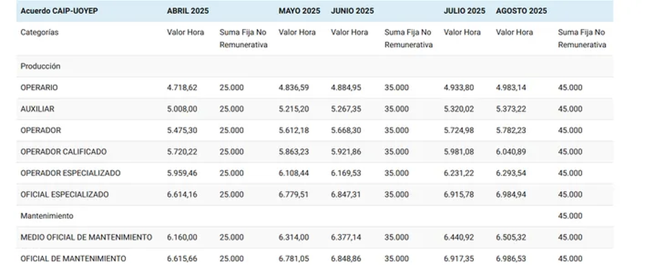The image size is (665, 265).
Task: Select the AUXILIAR category cell
Action: [x=37, y=109]
